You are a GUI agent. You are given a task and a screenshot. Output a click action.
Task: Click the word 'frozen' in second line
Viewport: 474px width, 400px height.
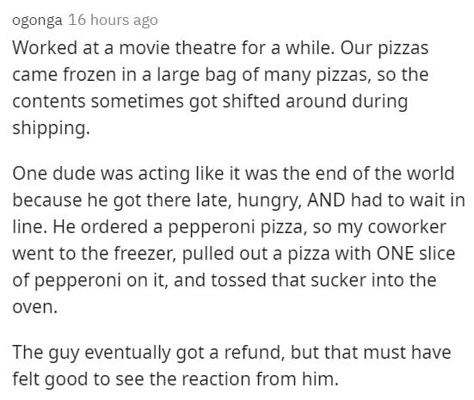89,74
